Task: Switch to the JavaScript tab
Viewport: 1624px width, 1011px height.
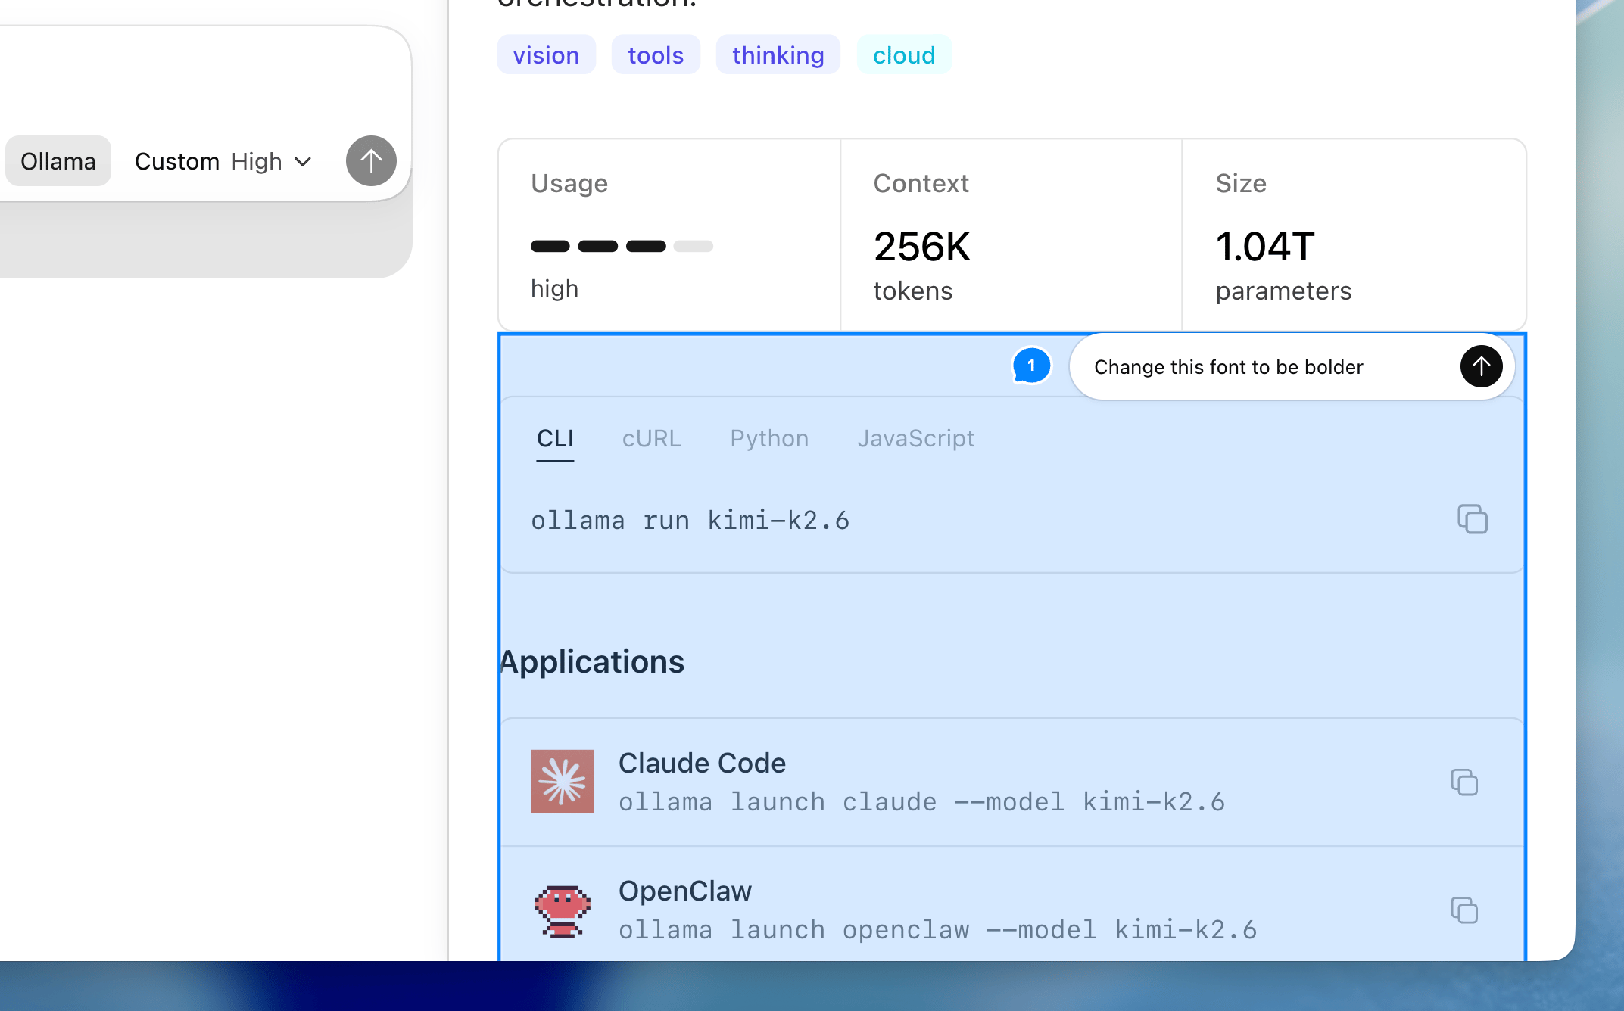Action: [x=916, y=439]
